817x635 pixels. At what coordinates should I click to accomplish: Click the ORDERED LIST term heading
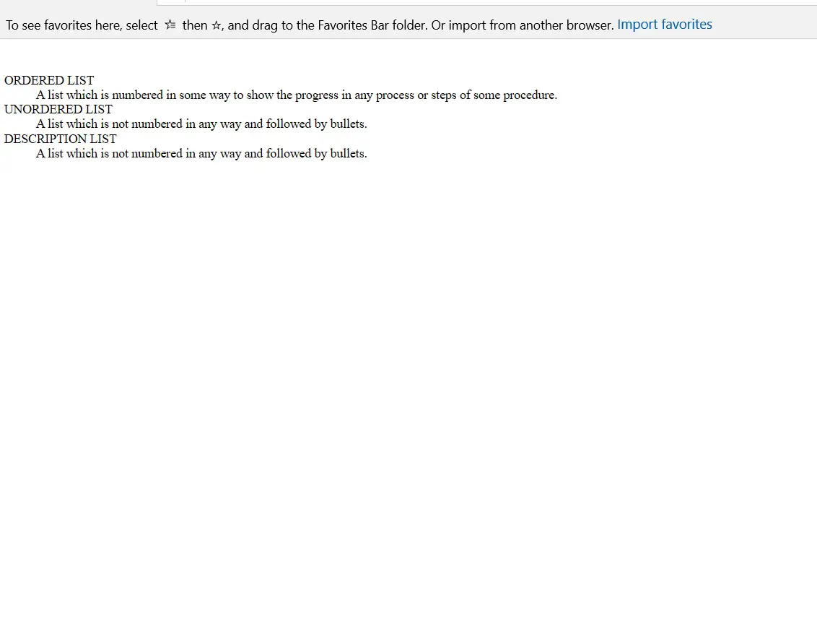pos(49,80)
